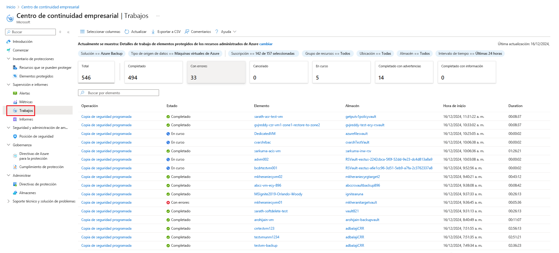Select the Total 546 summary card
This screenshot has height=253, width=559.
[x=96, y=72]
